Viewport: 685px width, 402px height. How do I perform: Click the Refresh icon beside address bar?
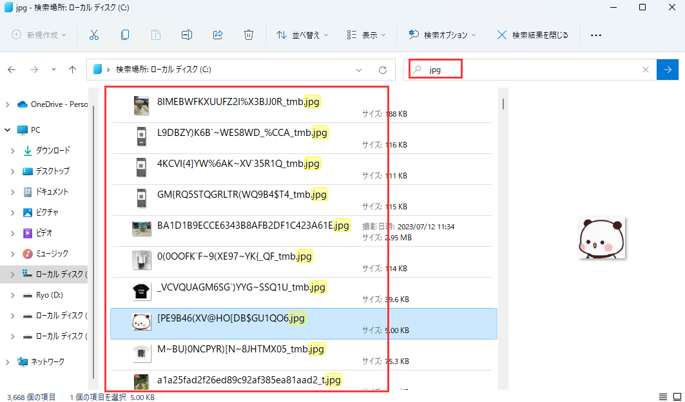click(382, 70)
